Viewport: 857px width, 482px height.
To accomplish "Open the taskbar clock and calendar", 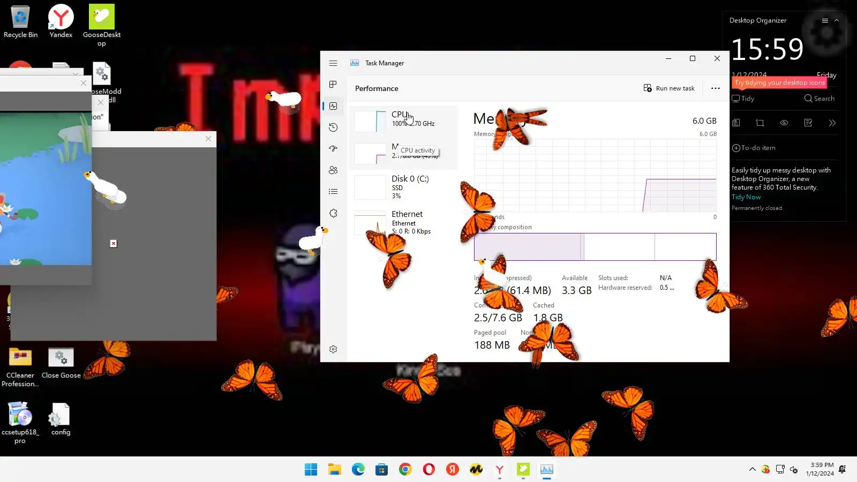I will 821,469.
